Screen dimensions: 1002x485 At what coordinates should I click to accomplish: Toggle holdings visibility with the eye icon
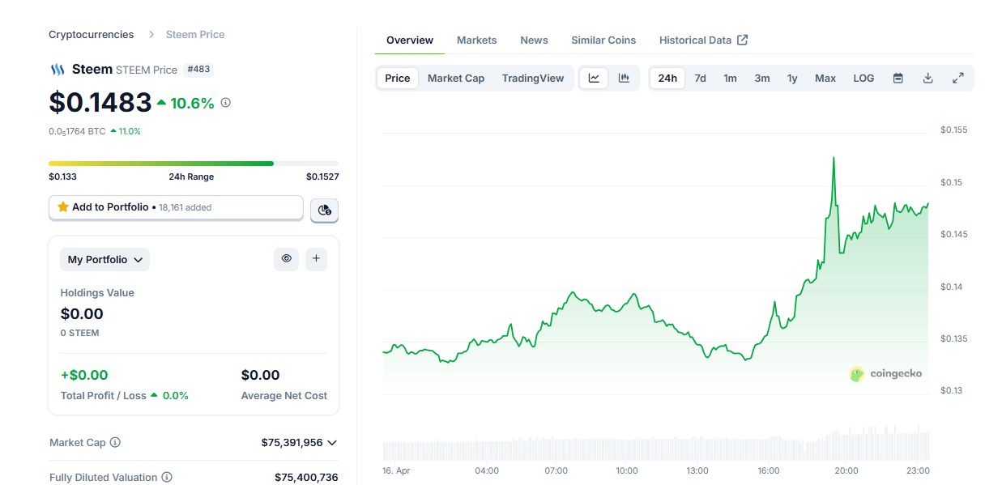[286, 259]
